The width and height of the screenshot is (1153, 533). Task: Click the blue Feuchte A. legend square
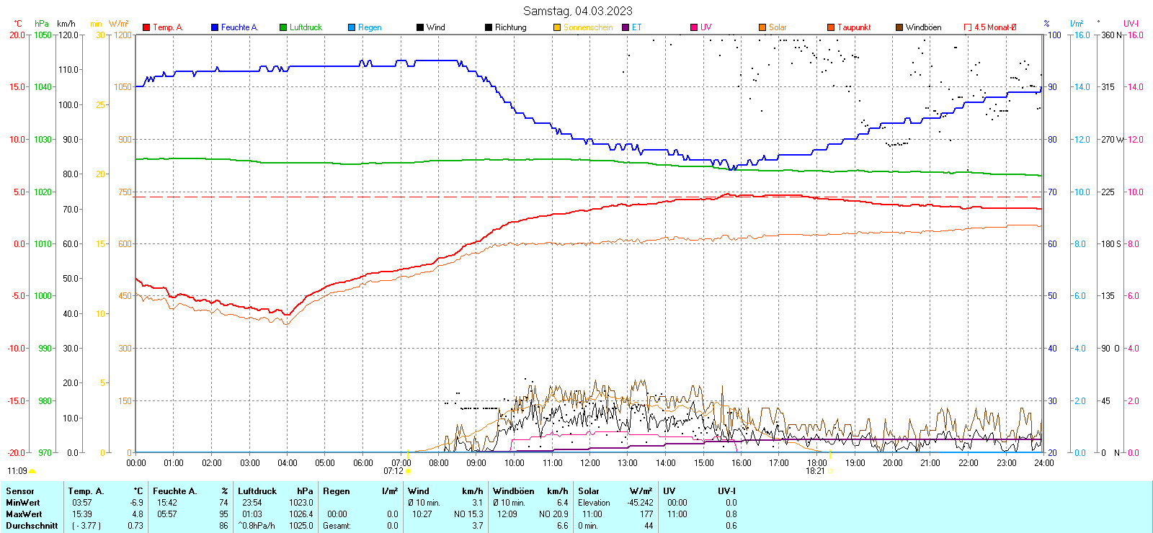215,27
